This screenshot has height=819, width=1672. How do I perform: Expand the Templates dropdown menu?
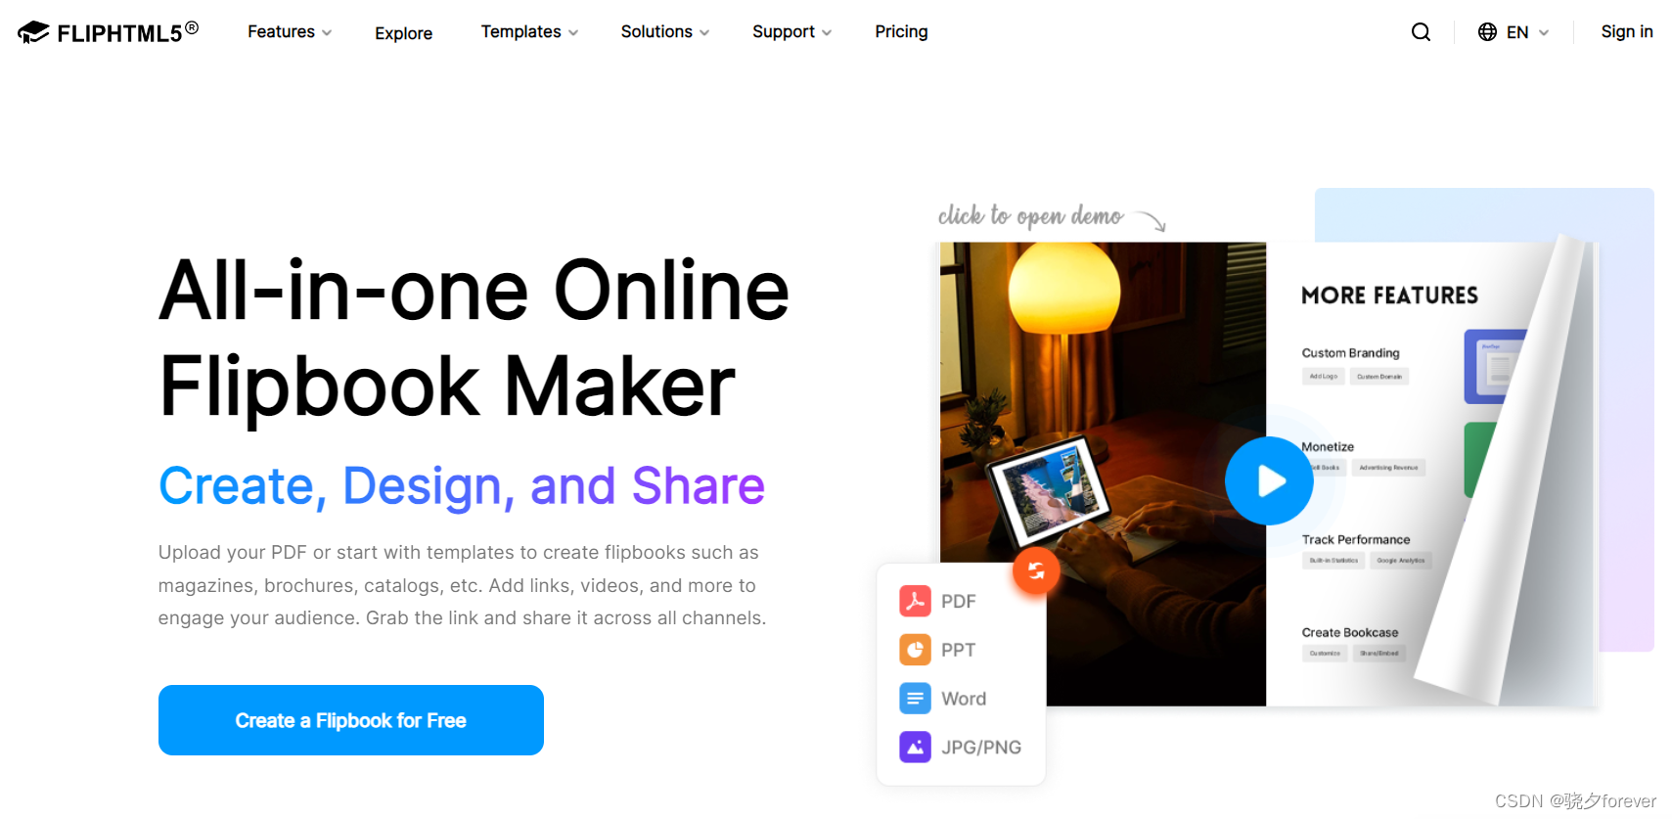click(529, 32)
